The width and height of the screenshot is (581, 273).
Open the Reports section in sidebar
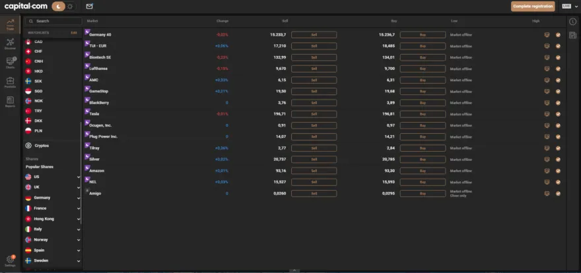(x=10, y=102)
